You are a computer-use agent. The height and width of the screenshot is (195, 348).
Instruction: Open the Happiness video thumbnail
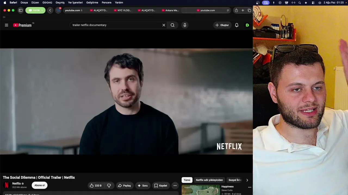201,190
